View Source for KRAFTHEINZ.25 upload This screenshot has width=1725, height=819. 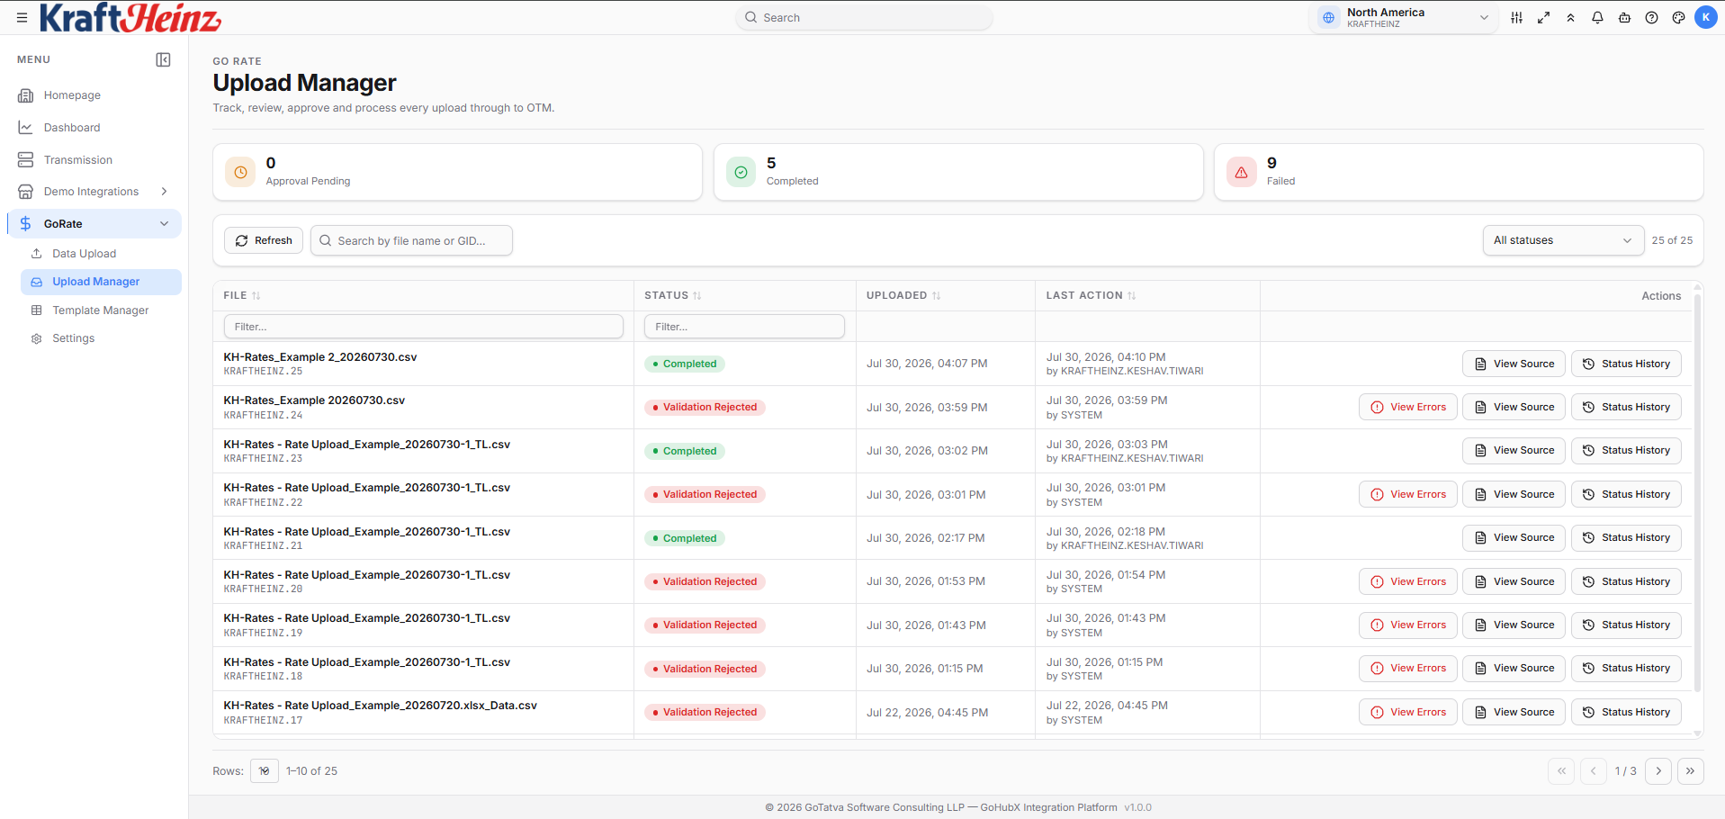tap(1514, 364)
